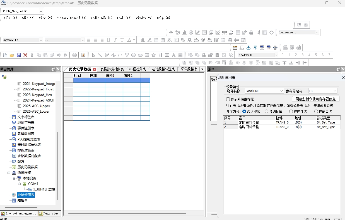Open the Status 0 dropdown
Screen dimensions: 345x220
(x=276, y=55)
